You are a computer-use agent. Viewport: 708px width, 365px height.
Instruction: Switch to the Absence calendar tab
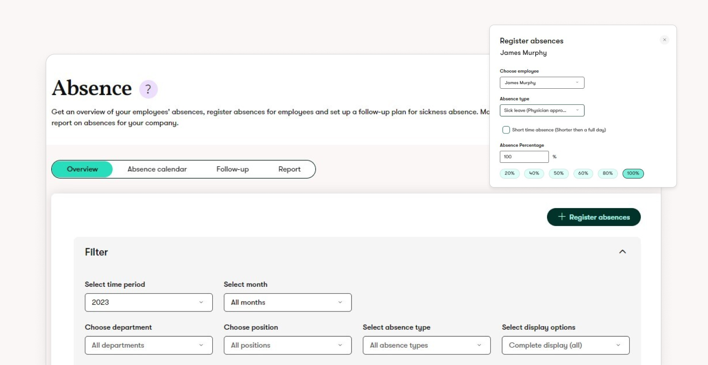pos(157,169)
